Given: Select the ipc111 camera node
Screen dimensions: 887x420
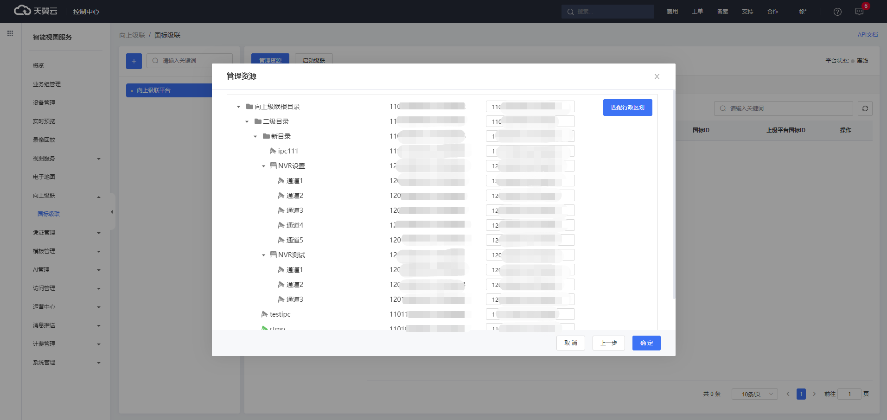Looking at the screenshot, I should pos(287,151).
